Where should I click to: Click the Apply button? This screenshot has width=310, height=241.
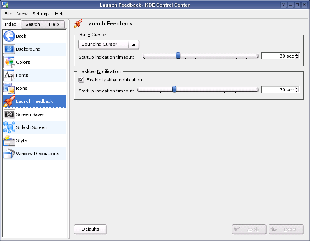click(249, 229)
